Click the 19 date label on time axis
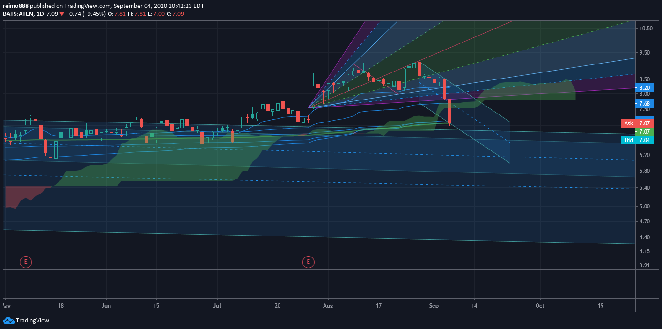The image size is (662, 329). tap(601, 306)
